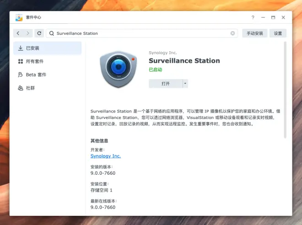
Task: Click the help question mark icon
Action: (x=253, y=17)
